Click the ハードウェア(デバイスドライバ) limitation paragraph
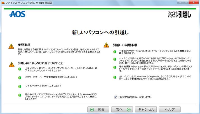This screenshot has height=114, width=200. tap(155, 61)
